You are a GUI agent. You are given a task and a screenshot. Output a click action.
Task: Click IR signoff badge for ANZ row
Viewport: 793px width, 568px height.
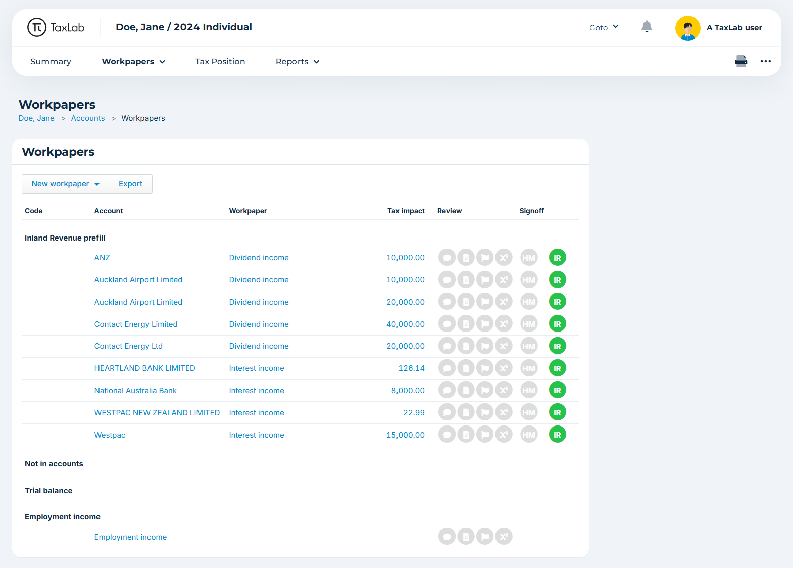coord(557,258)
